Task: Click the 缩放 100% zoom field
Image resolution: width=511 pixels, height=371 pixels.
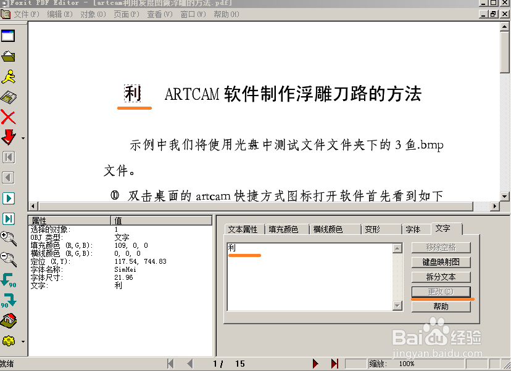Action: pos(416,364)
